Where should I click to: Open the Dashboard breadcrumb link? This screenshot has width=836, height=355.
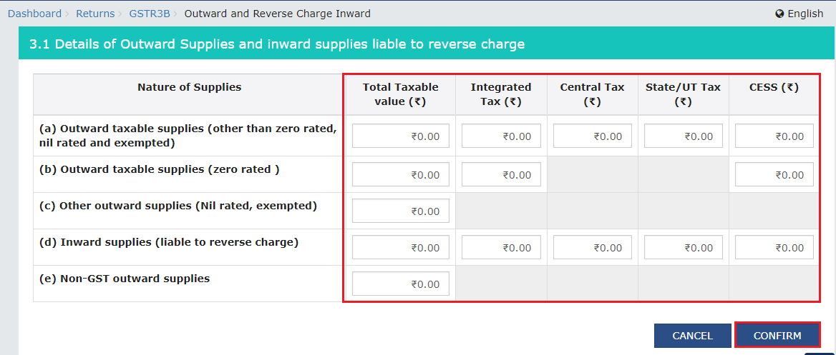pyautogui.click(x=34, y=14)
